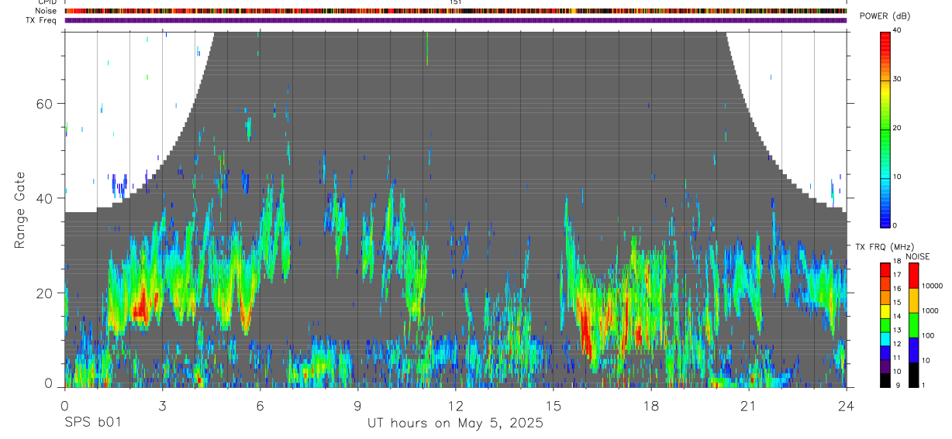Click the 10000 label on NOISE legend

(933, 286)
